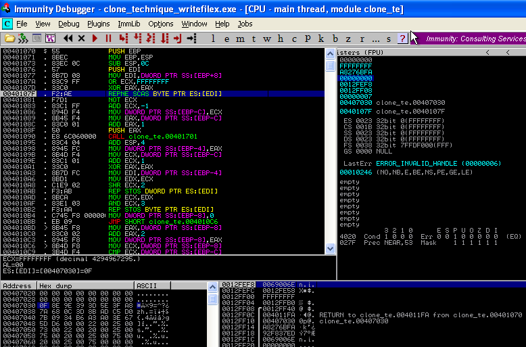Show Source via 's' button
The height and width of the screenshot is (347, 526).
(x=389, y=39)
